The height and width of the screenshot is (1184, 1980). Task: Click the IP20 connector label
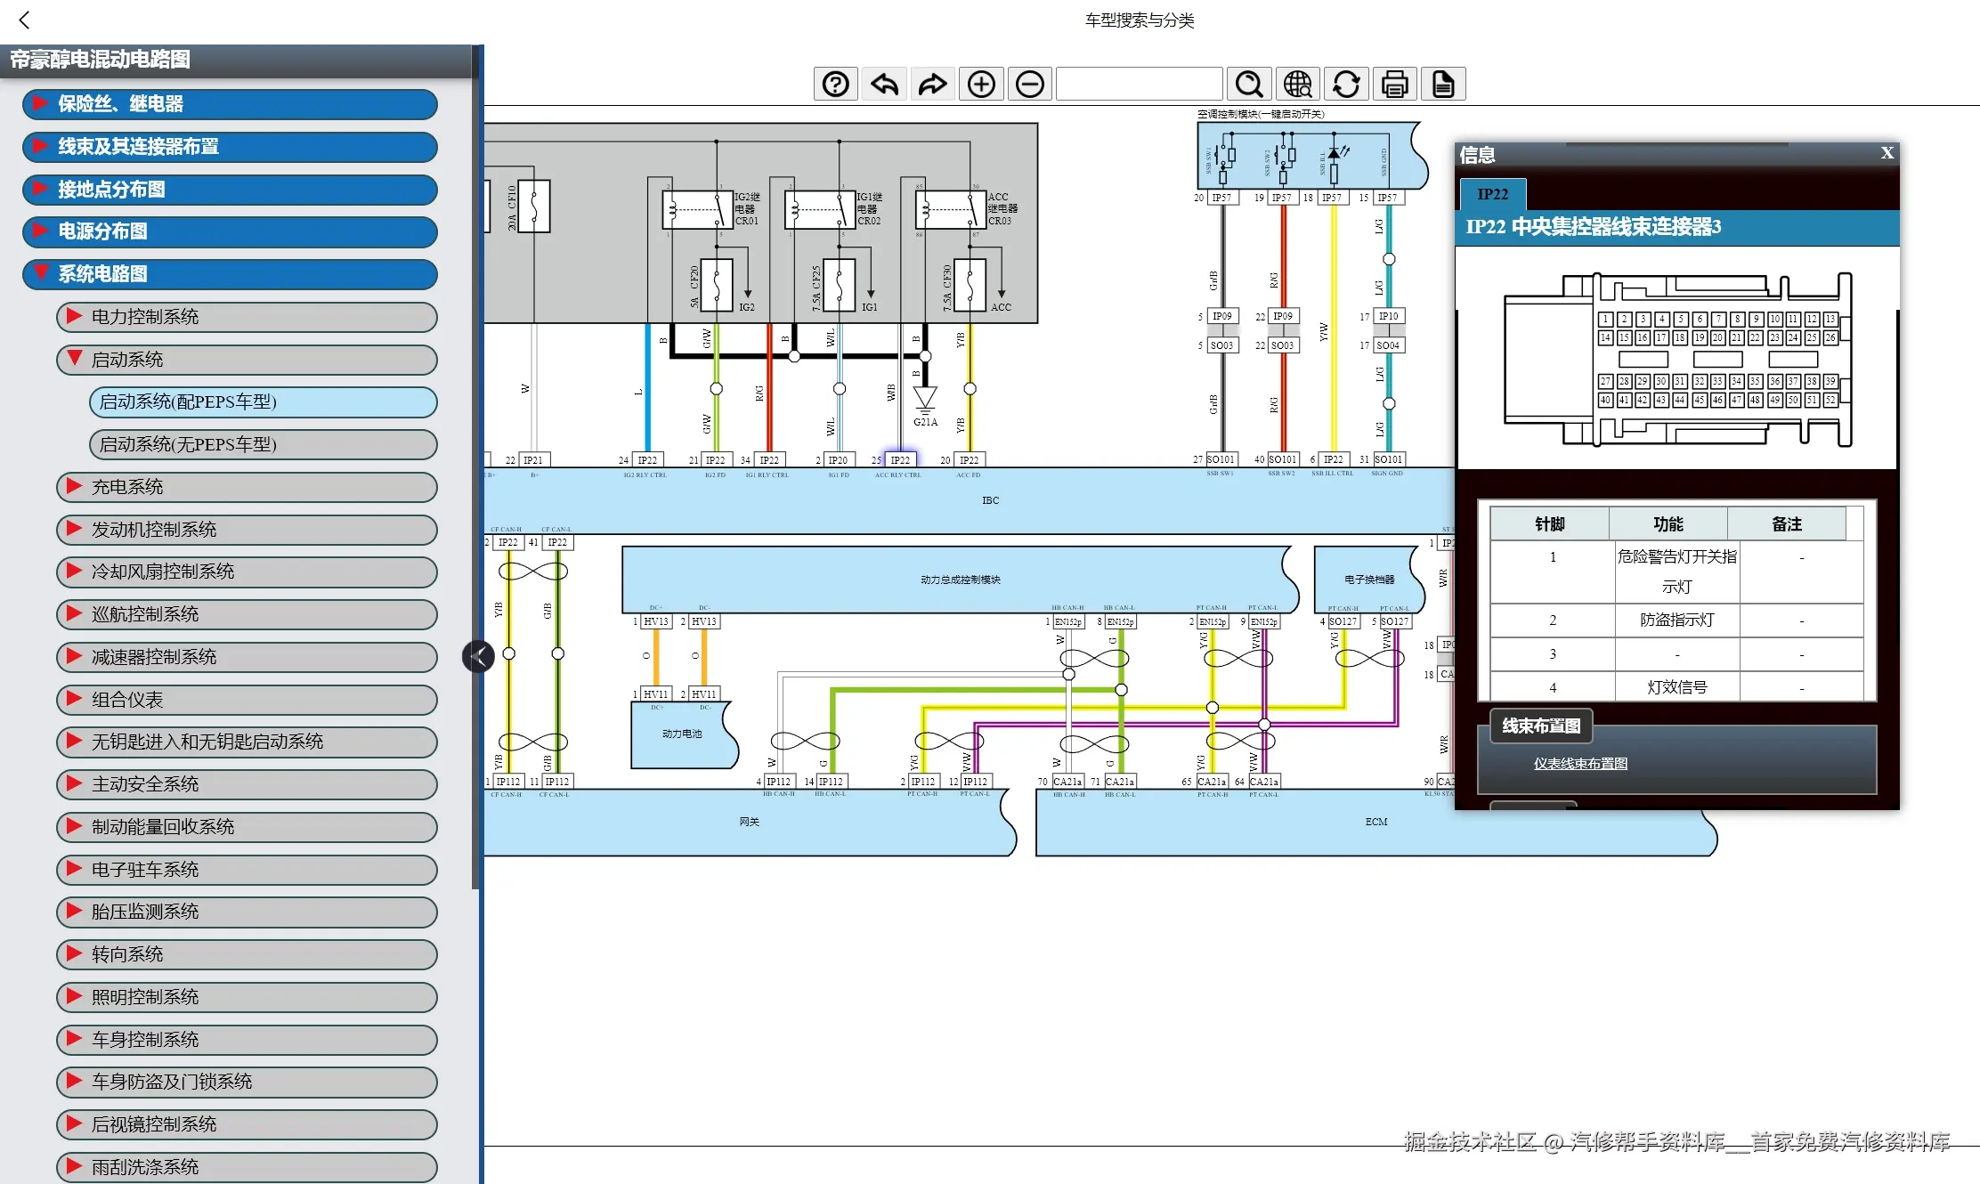[x=838, y=460]
